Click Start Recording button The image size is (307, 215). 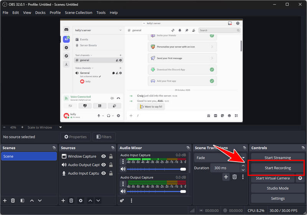(x=277, y=168)
